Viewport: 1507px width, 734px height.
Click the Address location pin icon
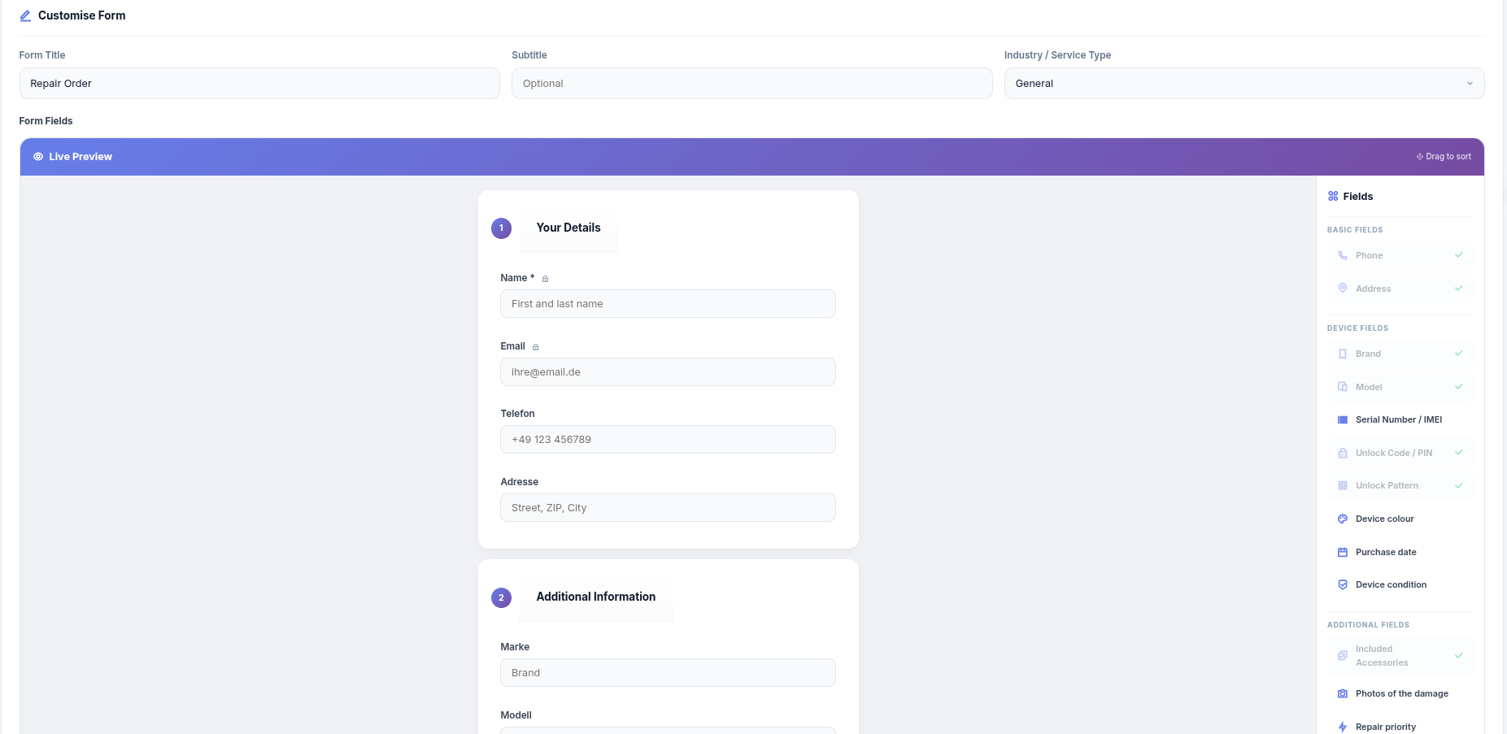coord(1343,289)
